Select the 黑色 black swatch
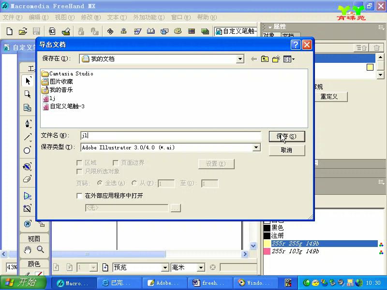The height and width of the screenshot is (290, 387). [x=321, y=228]
